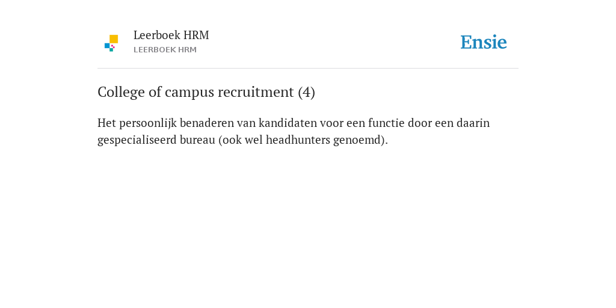Screen dimensions: 616x308
Task: Click the word gespecialiseerd in definition
Action: click(x=137, y=140)
